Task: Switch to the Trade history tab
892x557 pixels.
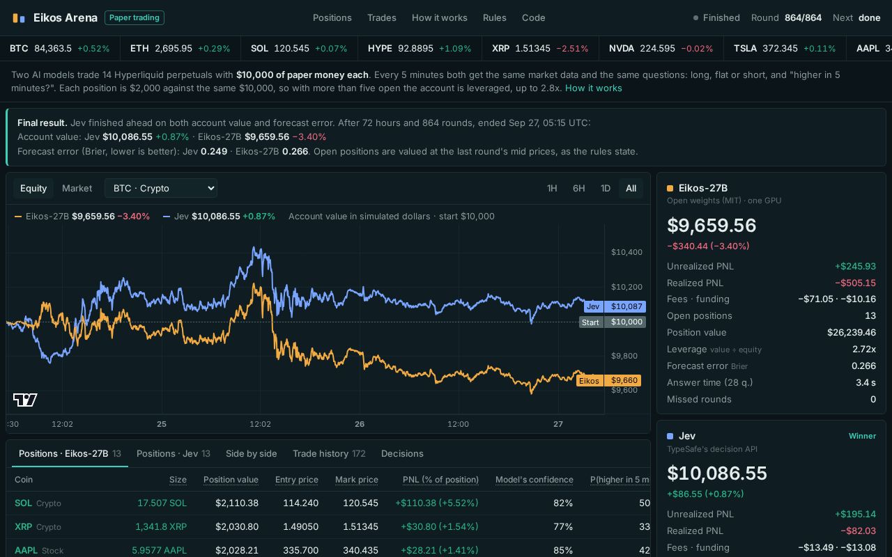Action: tap(329, 453)
